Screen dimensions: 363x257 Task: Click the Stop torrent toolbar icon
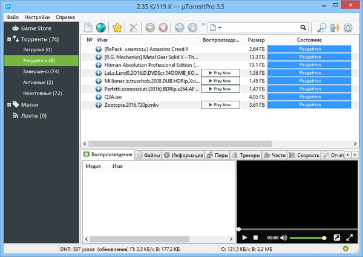(x=163, y=28)
